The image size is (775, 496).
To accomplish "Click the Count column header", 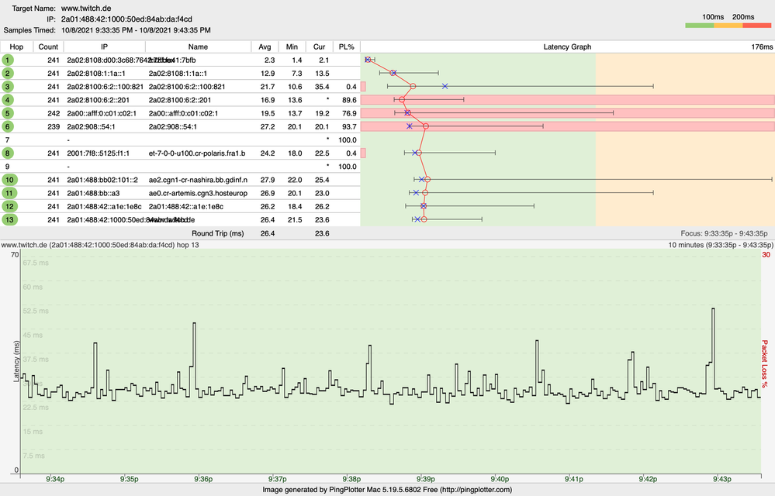I will click(x=48, y=46).
